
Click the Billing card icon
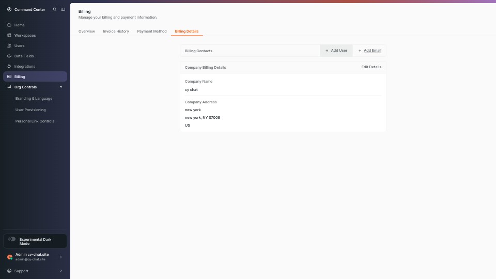(x=9, y=76)
